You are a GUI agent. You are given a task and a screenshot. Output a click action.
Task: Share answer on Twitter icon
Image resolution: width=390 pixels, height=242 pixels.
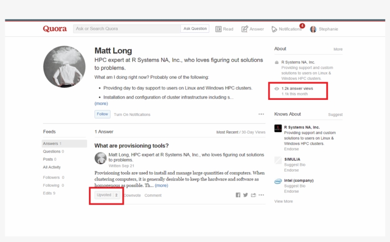pos(245,195)
